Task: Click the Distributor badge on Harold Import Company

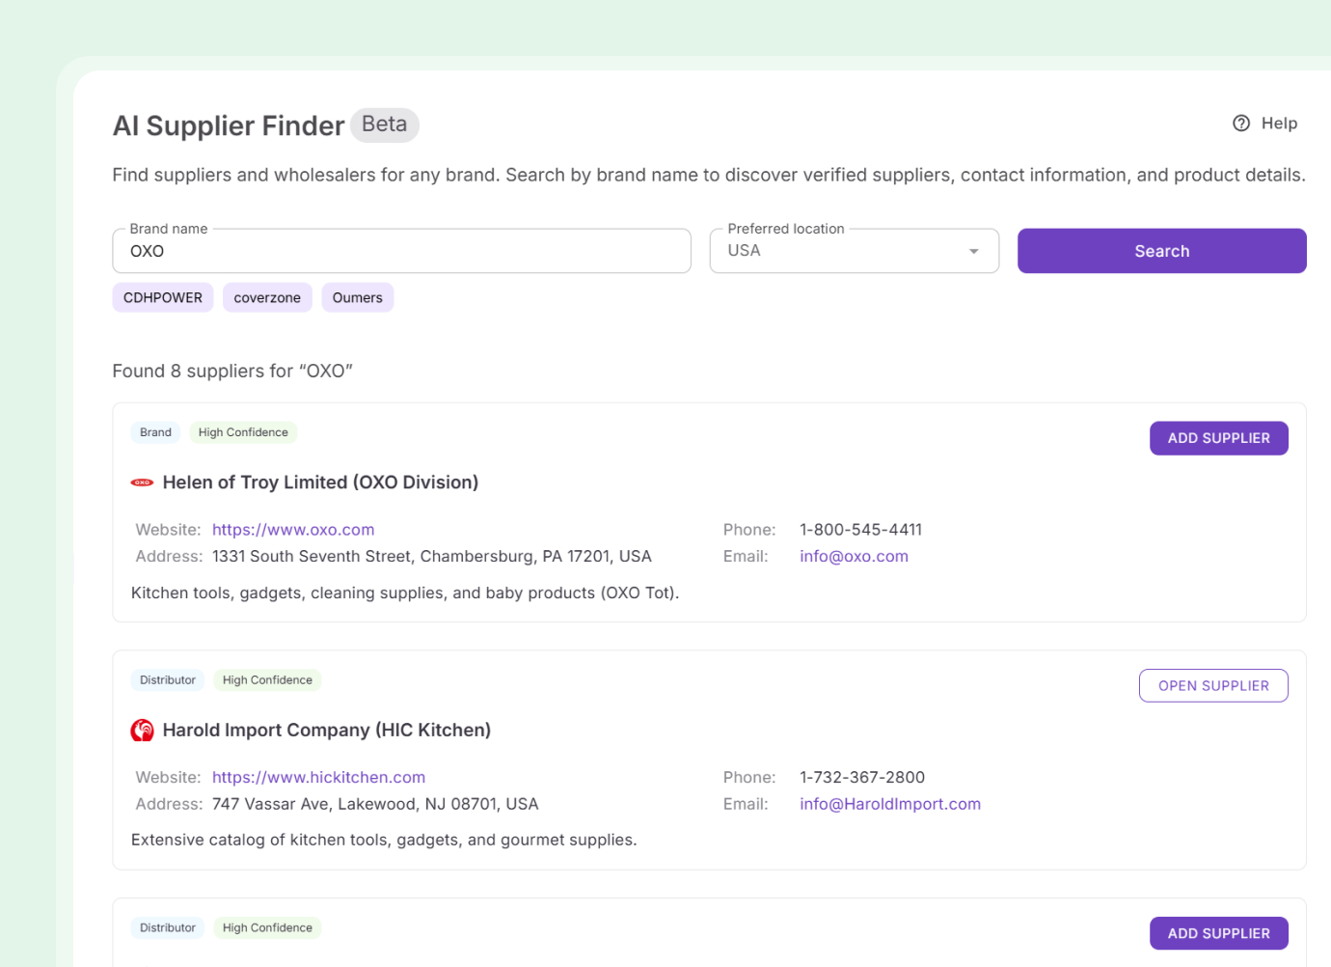Action: 167,679
